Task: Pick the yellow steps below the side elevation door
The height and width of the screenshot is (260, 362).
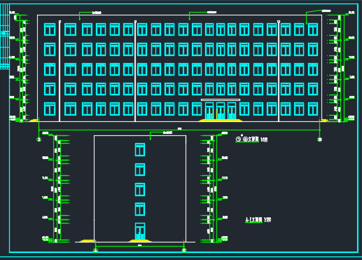Action: pos(140,240)
